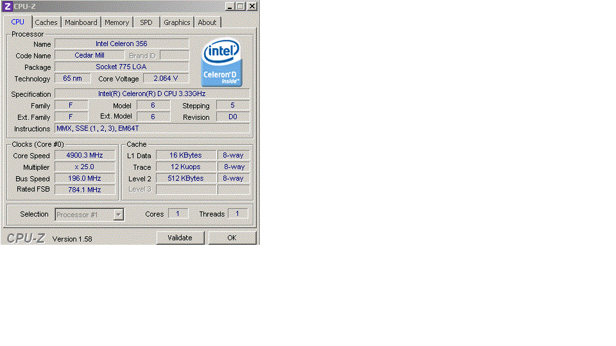
Task: Click the Trace 8-way associativity value
Action: 234,167
